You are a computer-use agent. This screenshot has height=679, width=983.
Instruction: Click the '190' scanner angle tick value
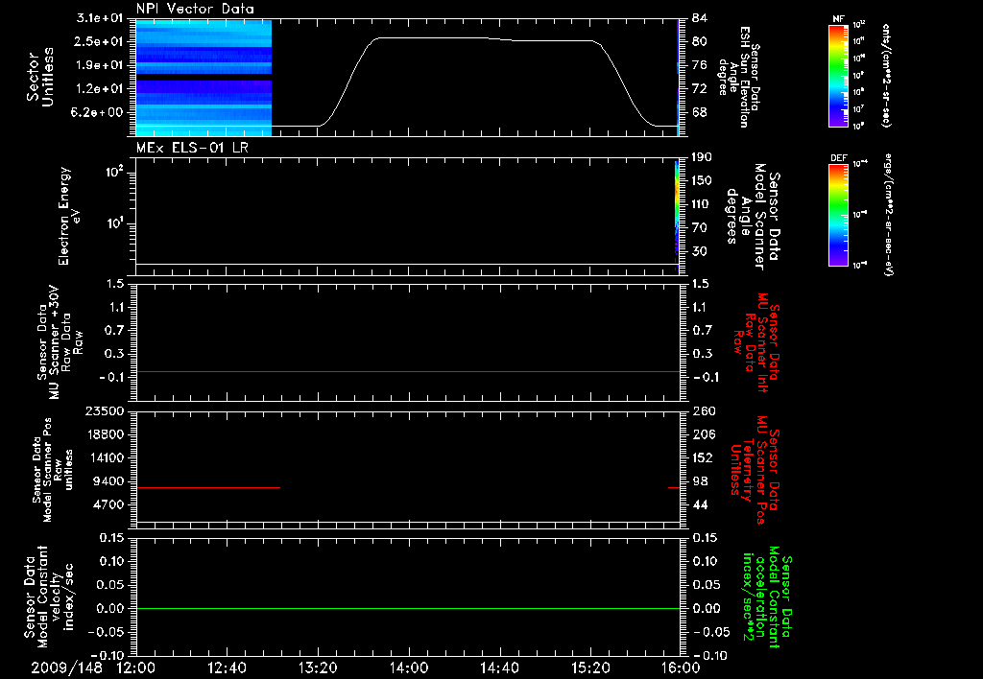coord(703,157)
